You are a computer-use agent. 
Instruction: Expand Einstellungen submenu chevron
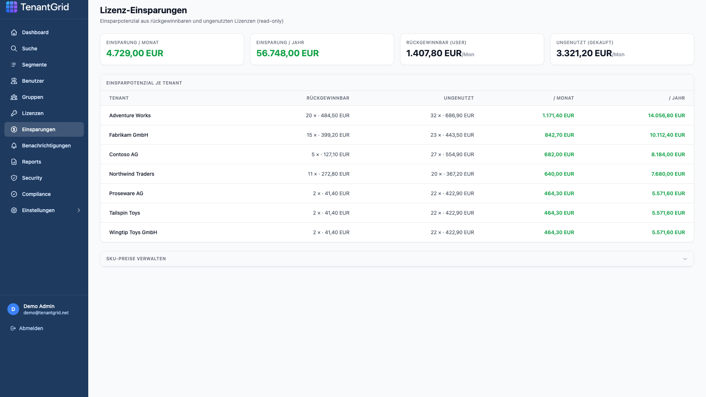(79, 210)
